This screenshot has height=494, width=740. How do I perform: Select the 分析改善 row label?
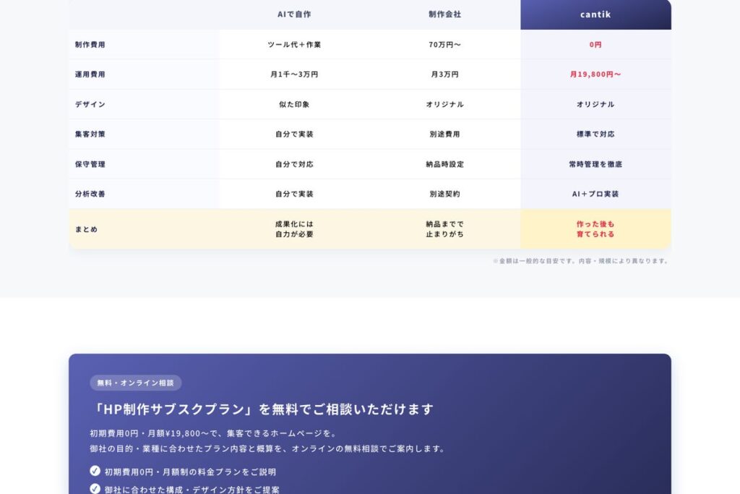click(90, 194)
